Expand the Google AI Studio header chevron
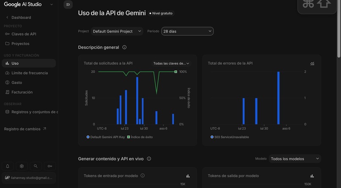341x188 pixels. click(x=52, y=4)
